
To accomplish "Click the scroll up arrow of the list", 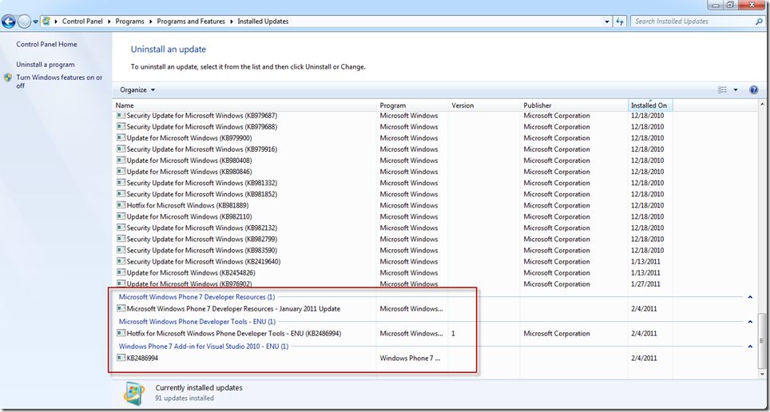I will click(762, 105).
